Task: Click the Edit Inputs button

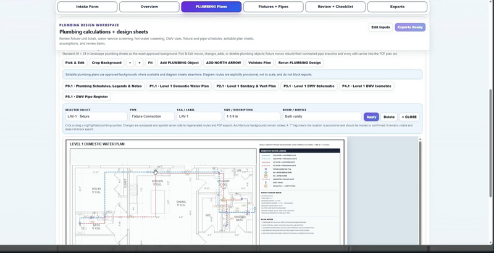Action: tap(380, 27)
